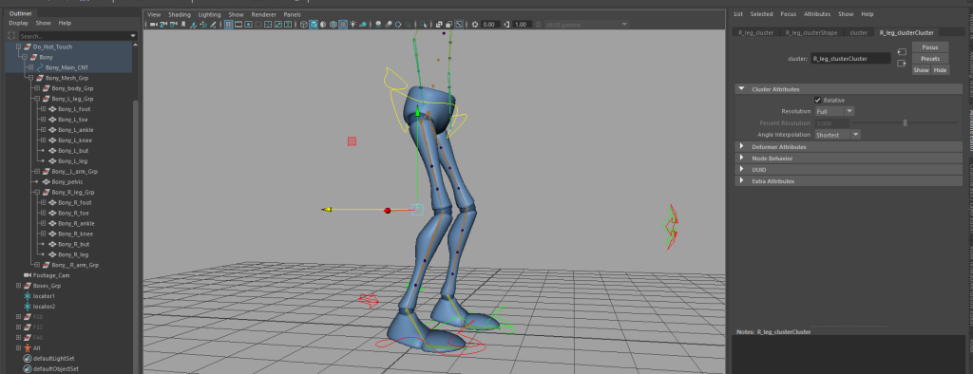Click the Percent Resolution field showing 5.000
The height and width of the screenshot is (374, 973).
coord(831,122)
